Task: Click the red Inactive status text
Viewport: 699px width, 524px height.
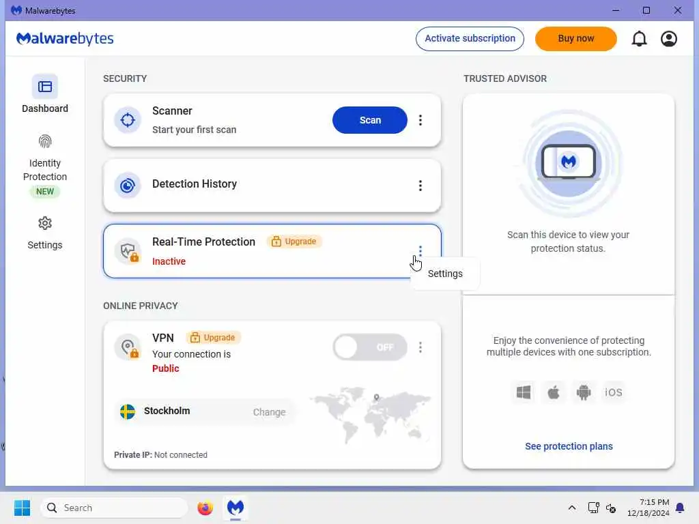Action: (x=169, y=261)
